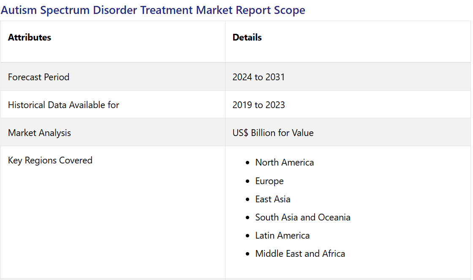Click the Latin America list item
This screenshot has width=473, height=280.
(282, 236)
